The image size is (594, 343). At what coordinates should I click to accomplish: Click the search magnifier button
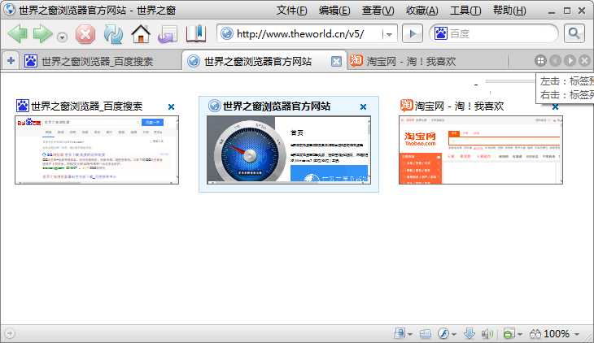[574, 33]
